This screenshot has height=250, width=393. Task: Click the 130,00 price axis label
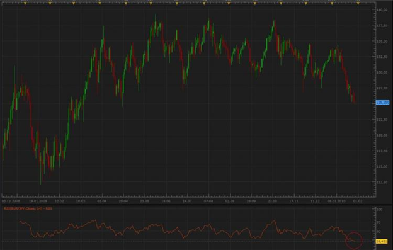(x=382, y=72)
